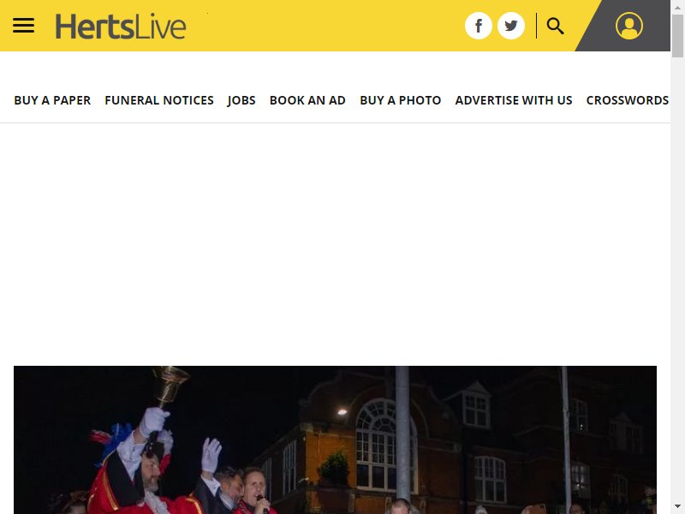Visit the Buy a Photo link
This screenshot has width=685, height=514.
coord(401,100)
